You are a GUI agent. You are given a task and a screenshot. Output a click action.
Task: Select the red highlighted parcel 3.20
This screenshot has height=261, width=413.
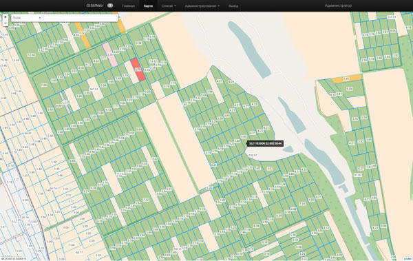point(138,70)
